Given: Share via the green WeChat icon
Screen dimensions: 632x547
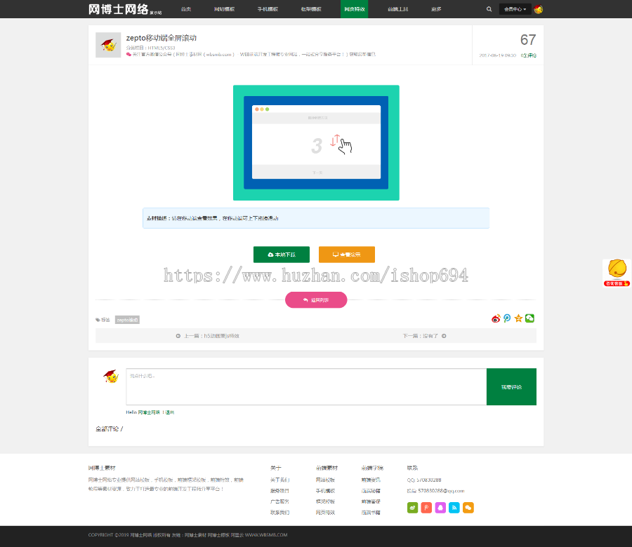Looking at the screenshot, I should tap(530, 318).
